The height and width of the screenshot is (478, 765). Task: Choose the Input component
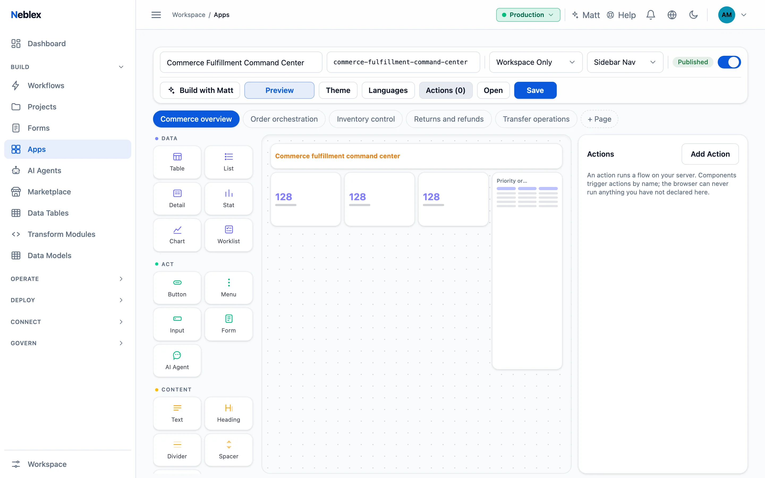pyautogui.click(x=177, y=324)
